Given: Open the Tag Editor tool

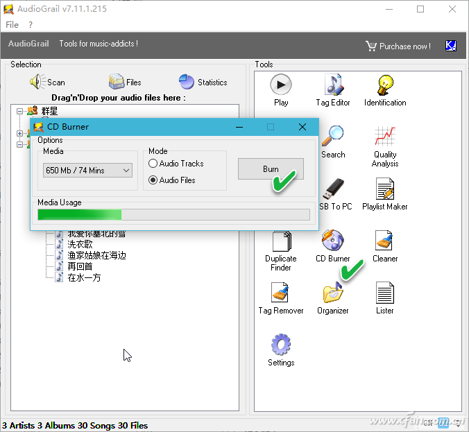Looking at the screenshot, I should (333, 89).
